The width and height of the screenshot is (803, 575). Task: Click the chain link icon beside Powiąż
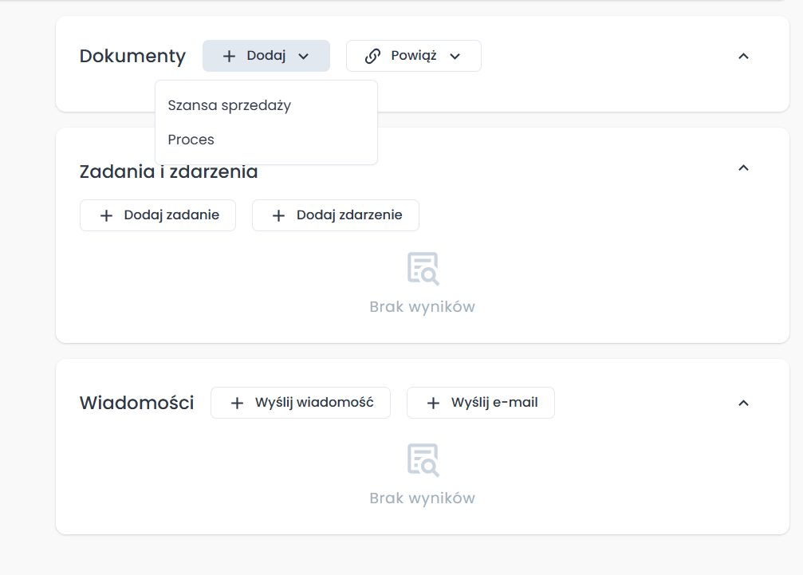(x=372, y=57)
